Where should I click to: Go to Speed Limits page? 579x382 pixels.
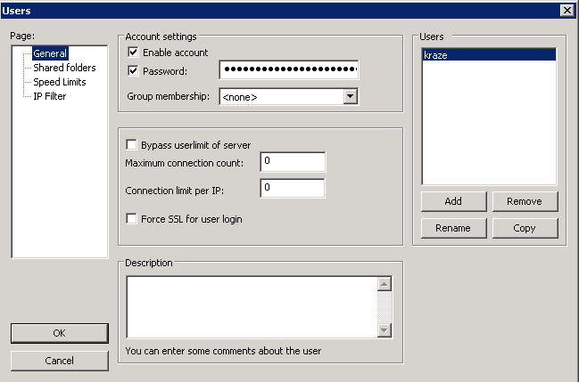(x=59, y=82)
